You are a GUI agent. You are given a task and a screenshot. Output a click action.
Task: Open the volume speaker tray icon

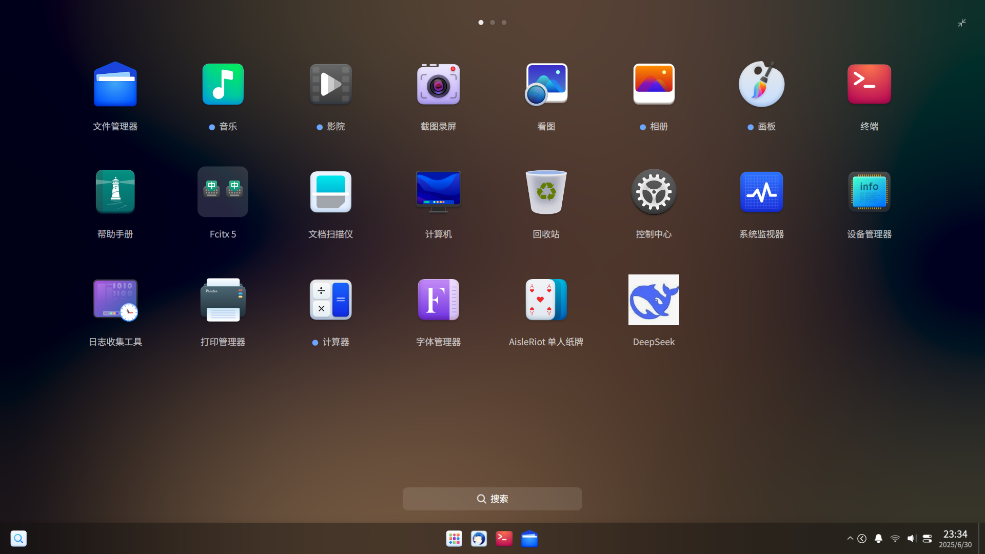tap(911, 539)
